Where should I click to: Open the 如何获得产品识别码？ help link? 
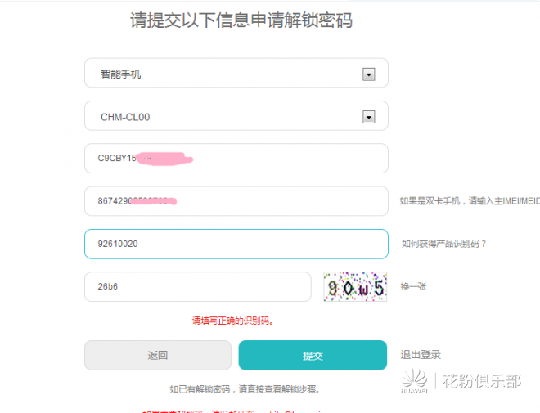pos(443,244)
